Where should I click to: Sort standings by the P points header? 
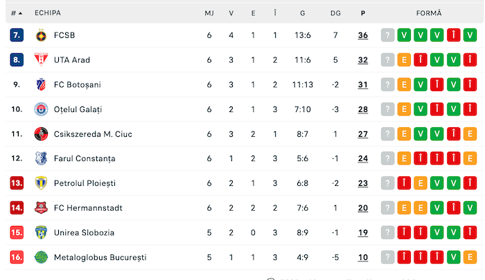click(x=362, y=13)
